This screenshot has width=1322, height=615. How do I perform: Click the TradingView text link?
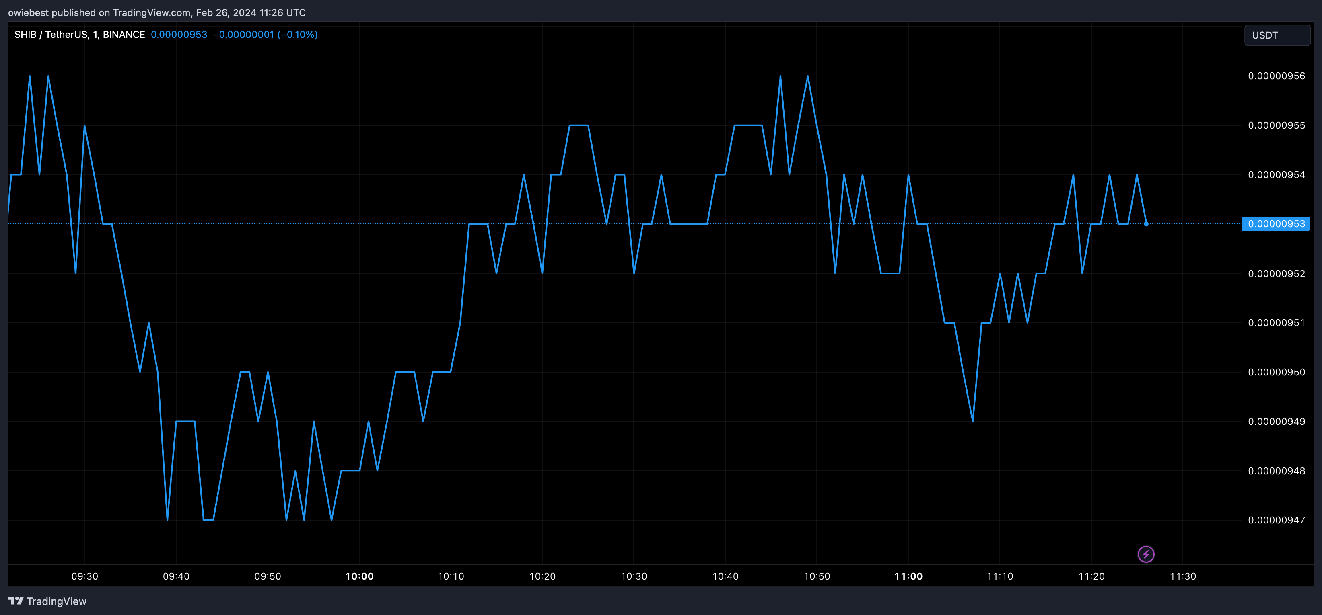coord(56,601)
